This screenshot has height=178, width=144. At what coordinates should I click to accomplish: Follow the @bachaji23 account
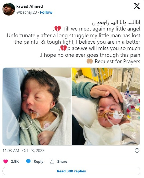46,12
